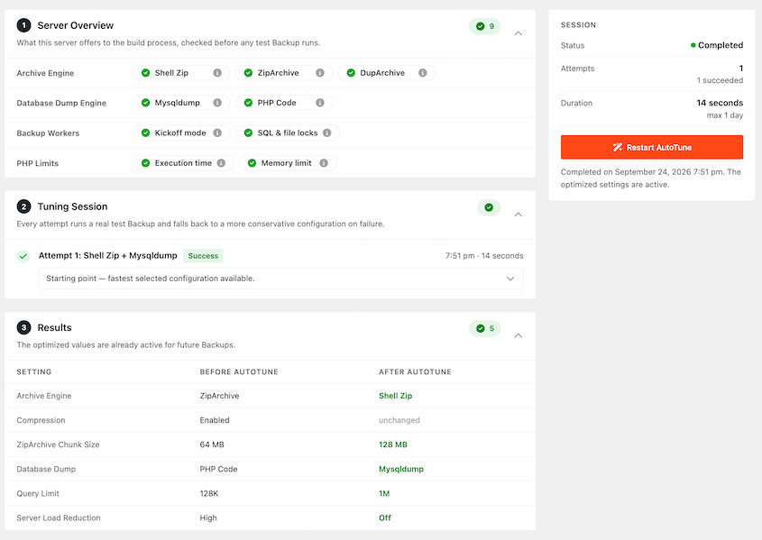This screenshot has height=540, width=762.
Task: Expand the Starting point configuration details
Action: [510, 279]
